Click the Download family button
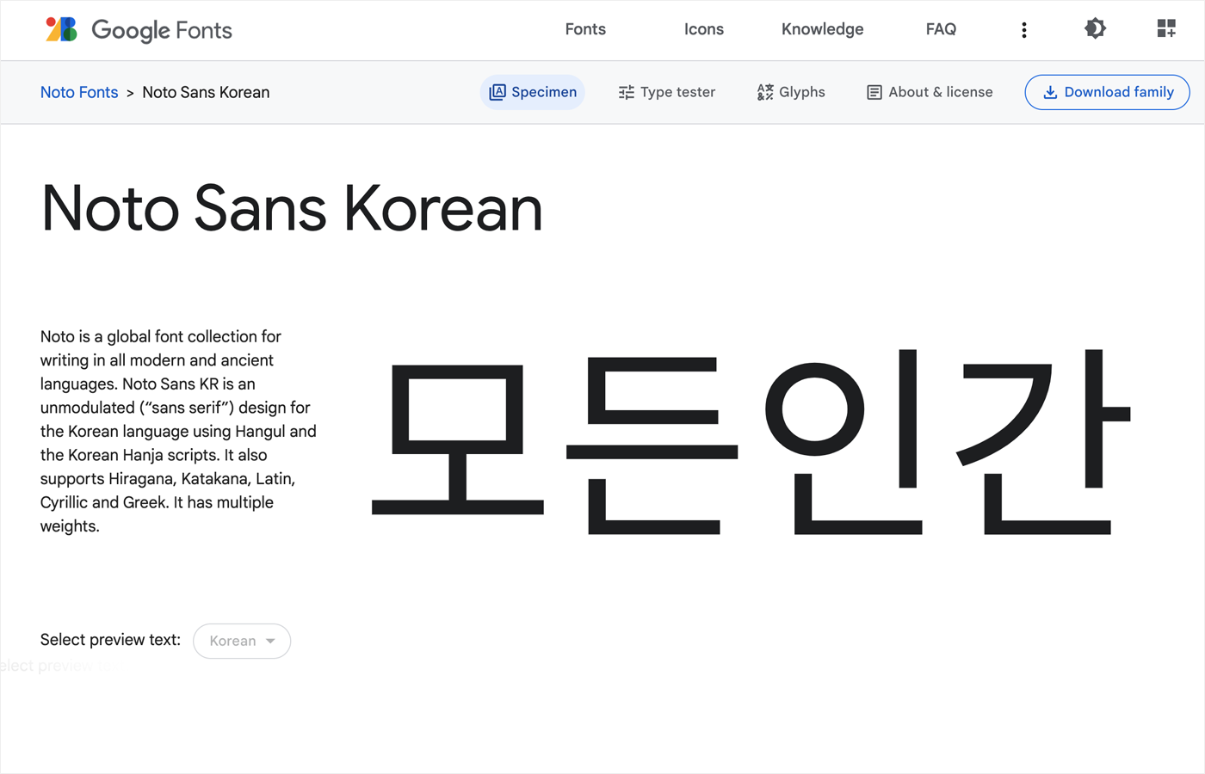Screen dimensions: 1205x774 point(1107,92)
